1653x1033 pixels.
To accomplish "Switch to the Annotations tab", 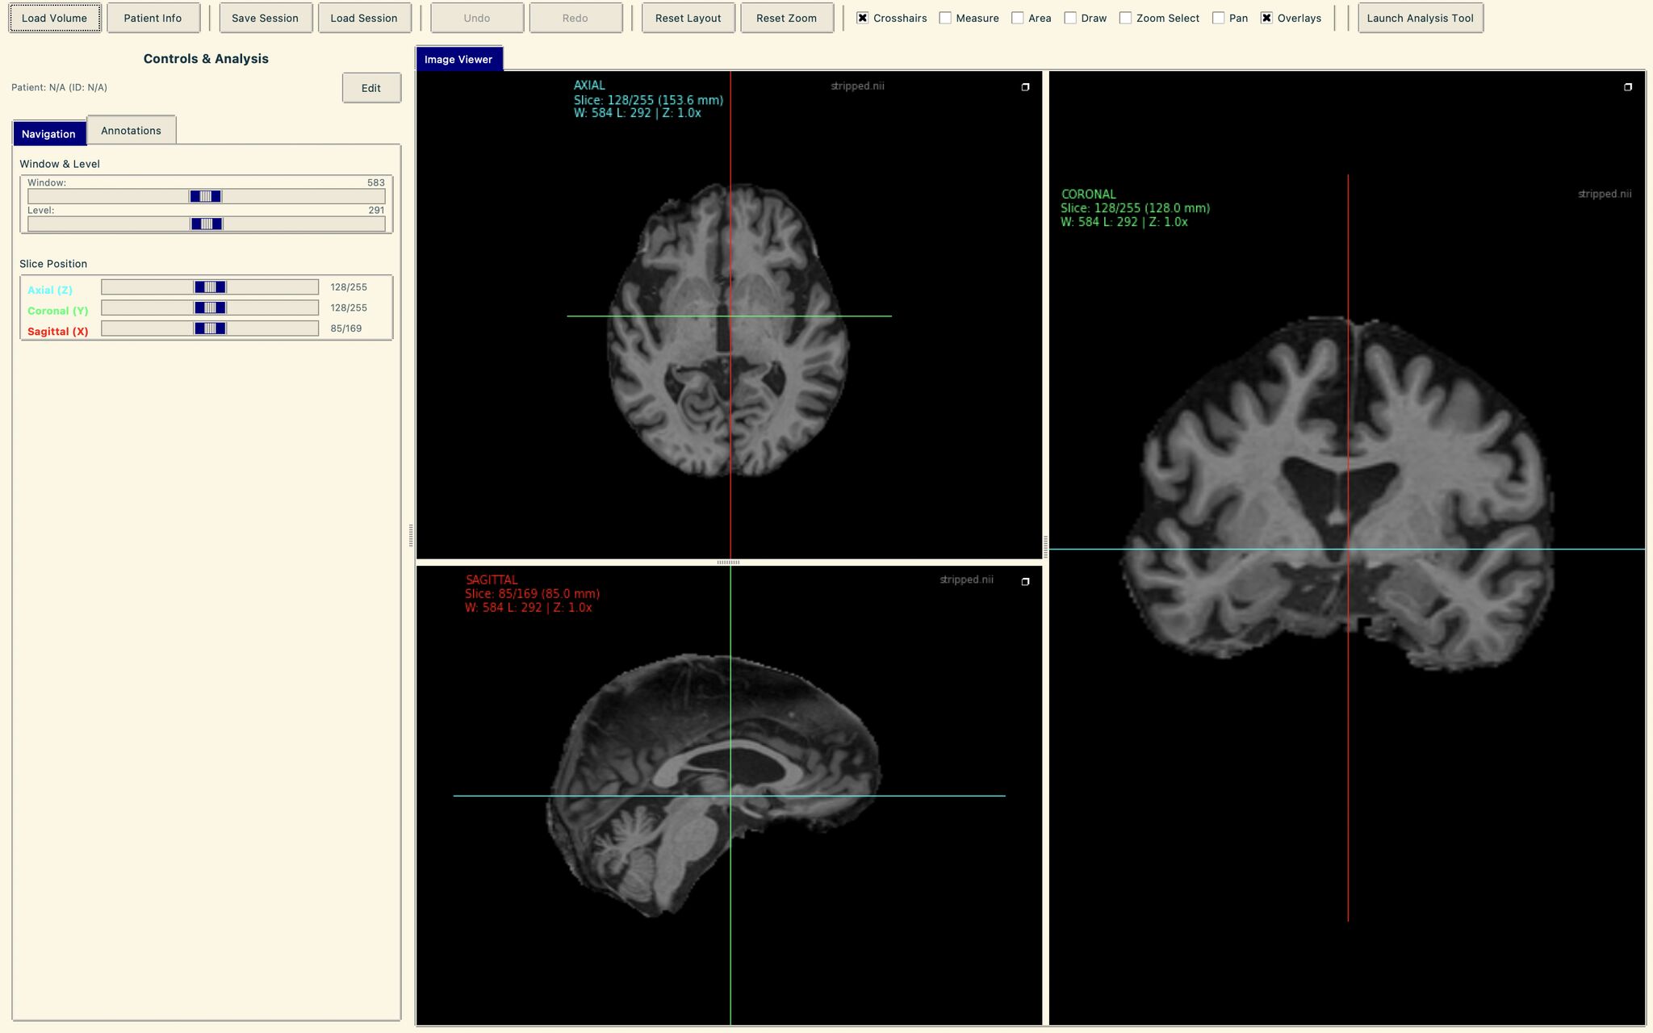I will [x=131, y=130].
